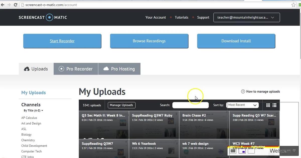This screenshot has width=301, height=158.
Task: Select the Art and Design channel
Action: coord(31,123)
